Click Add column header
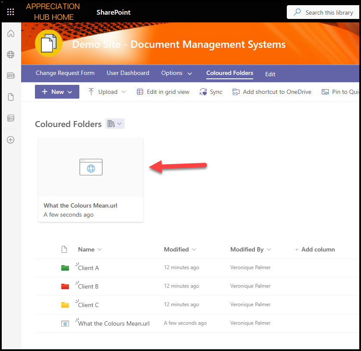 (314, 249)
